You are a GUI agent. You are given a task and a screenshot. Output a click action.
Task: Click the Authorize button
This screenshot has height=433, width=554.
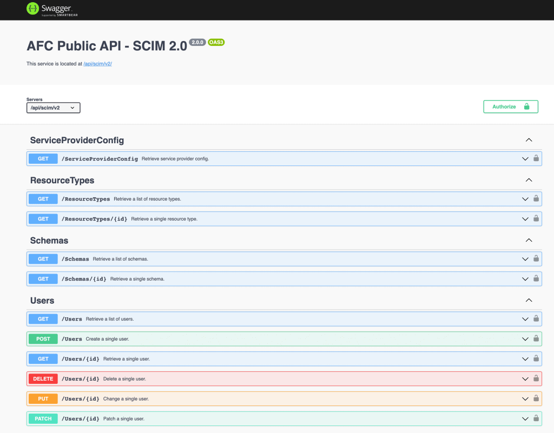coord(511,106)
